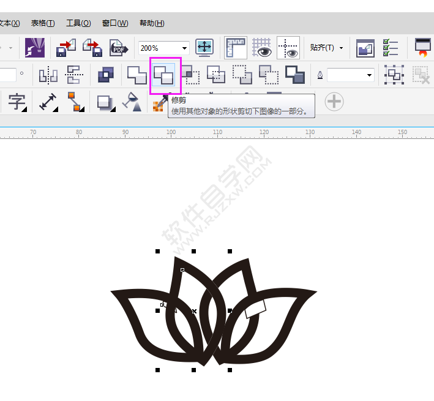Click the window icon with flame
The width and height of the screenshot is (434, 401).
(422, 48)
